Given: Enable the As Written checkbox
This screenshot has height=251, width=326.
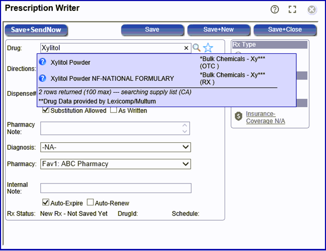Looking at the screenshot, I should click(x=113, y=110).
